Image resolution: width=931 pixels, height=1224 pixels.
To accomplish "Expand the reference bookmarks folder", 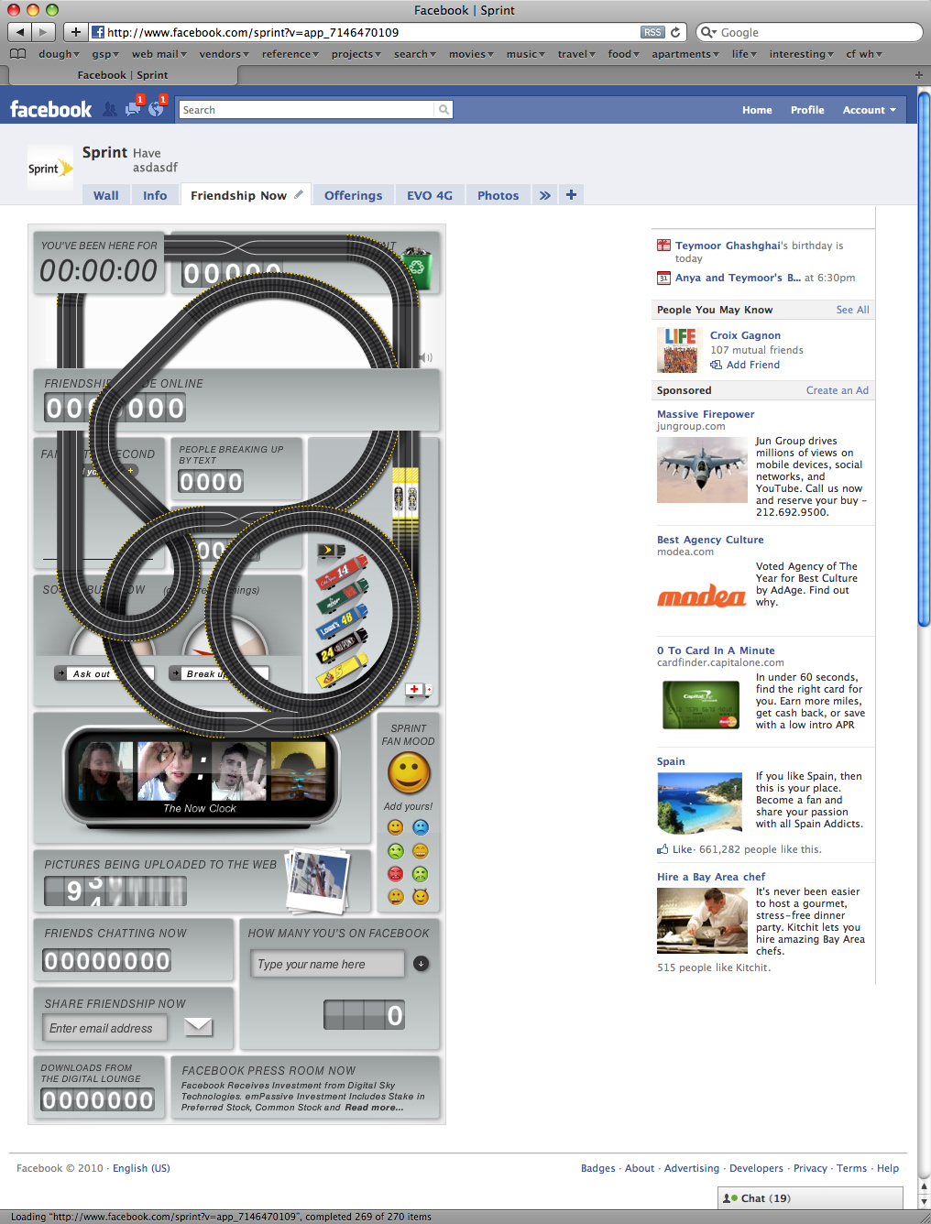I will click(290, 54).
